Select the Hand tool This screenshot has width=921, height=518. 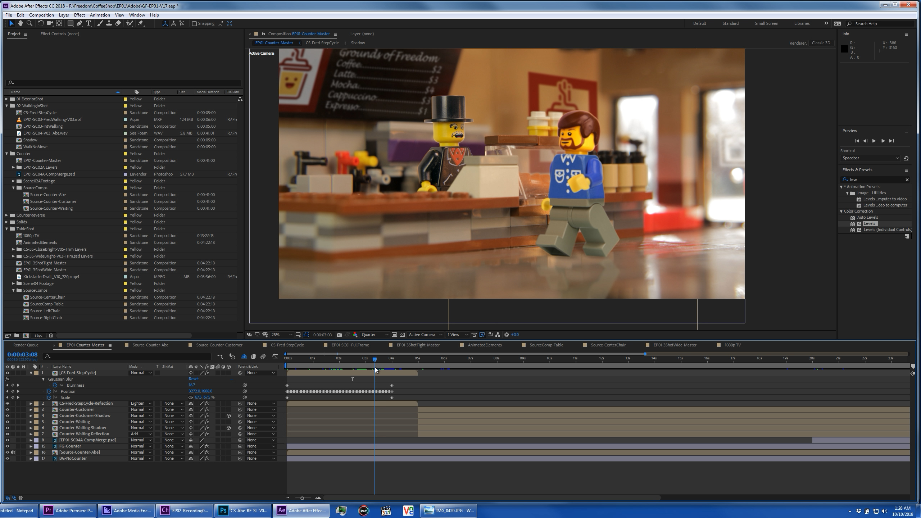21,23
